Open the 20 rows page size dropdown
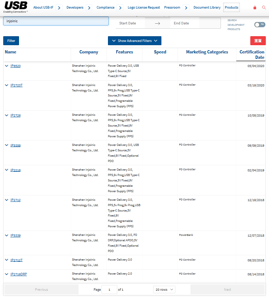 click(164, 289)
